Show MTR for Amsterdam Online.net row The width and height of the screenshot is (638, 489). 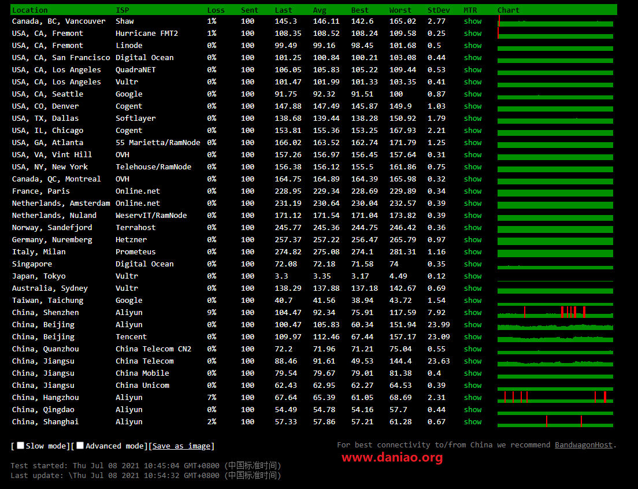(x=472, y=203)
